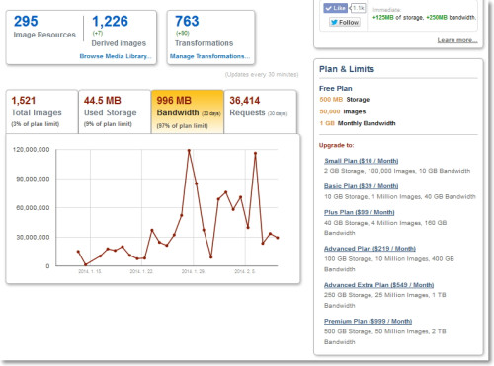Click the 2014. 1. 29 x-axis date label

[x=194, y=271]
